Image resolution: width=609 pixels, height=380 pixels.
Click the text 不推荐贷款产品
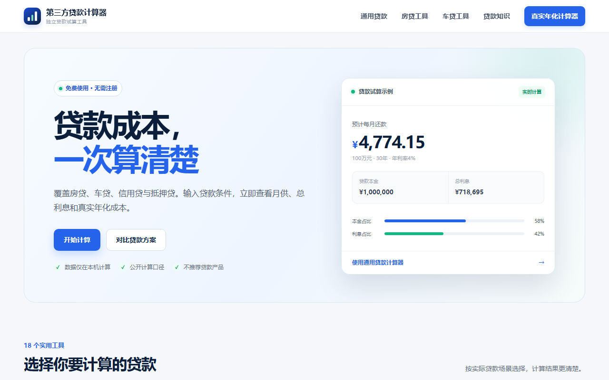tap(204, 267)
